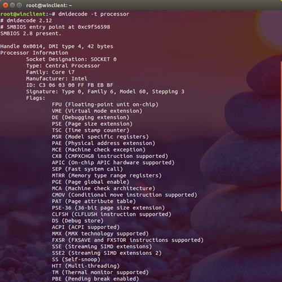282x282 pixels.
Task: Click the green 'root@winclient' prompt
Action: click(x=23, y=14)
